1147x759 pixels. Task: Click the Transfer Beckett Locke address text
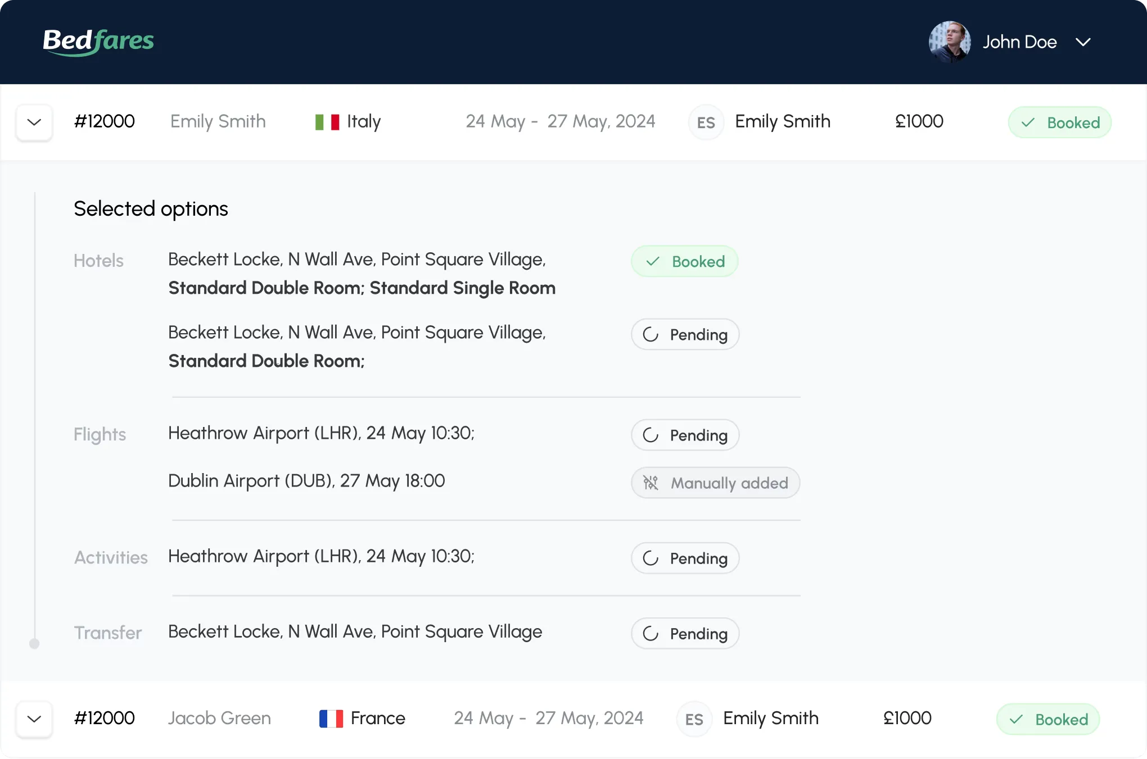[x=355, y=631]
